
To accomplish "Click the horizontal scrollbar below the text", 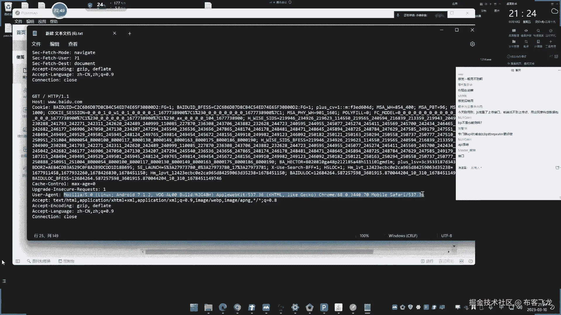I will pyautogui.click(x=259, y=251).
